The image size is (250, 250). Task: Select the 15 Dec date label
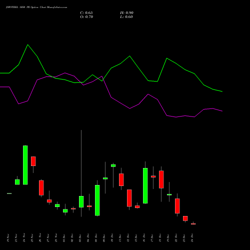pos(136,238)
